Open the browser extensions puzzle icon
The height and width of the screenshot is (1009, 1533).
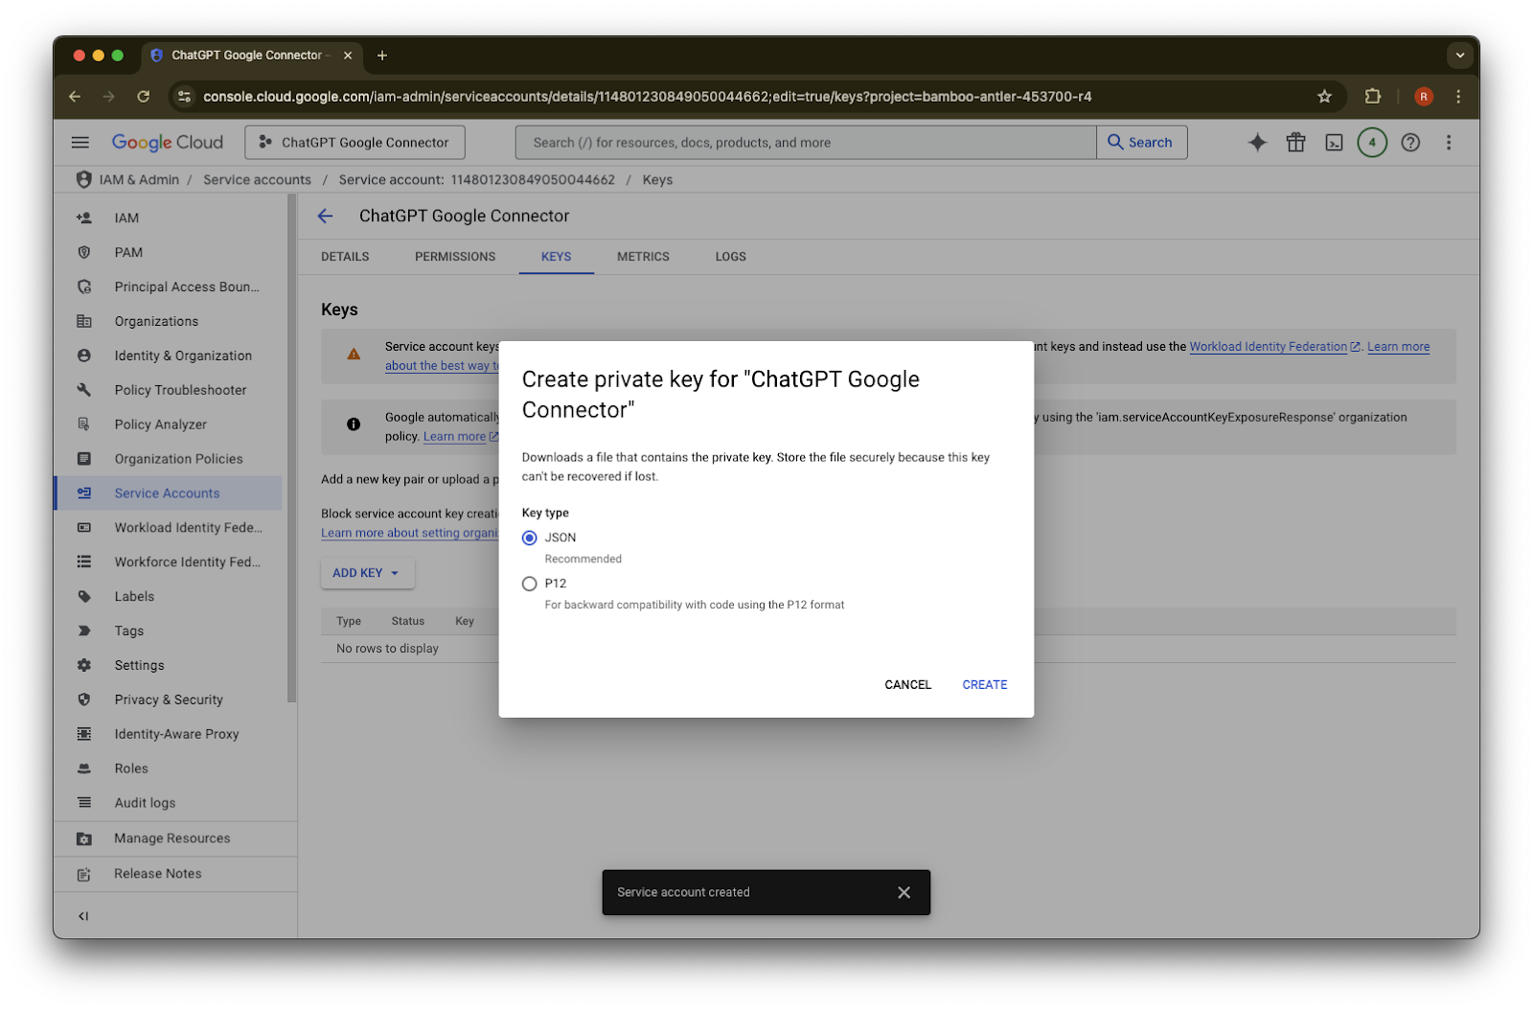coord(1373,97)
